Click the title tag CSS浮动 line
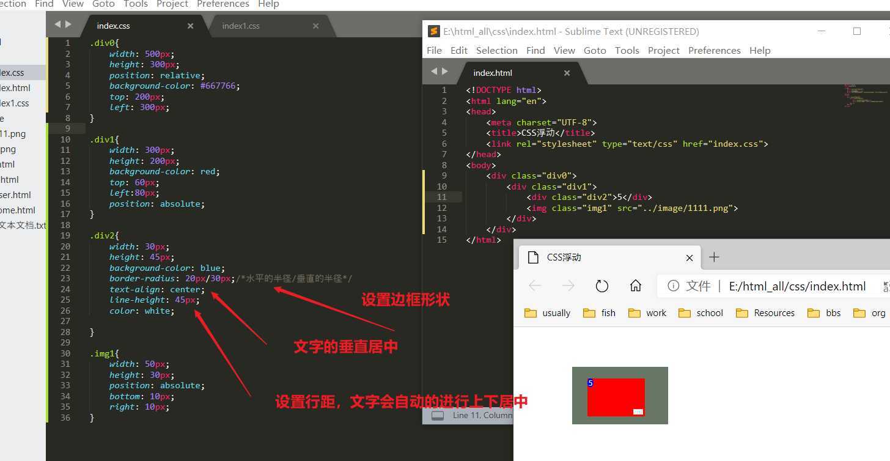This screenshot has height=461, width=890. [541, 133]
